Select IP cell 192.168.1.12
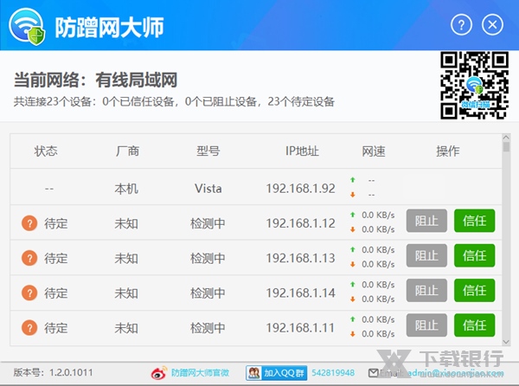Screen dimensions: 519x386 point(300,223)
